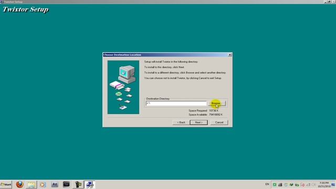This screenshot has width=336, height=189.
Task: Open the file explorer taskbar icon
Action: click(31, 184)
